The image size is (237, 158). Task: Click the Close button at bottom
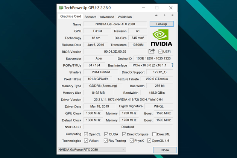[x=165, y=150]
